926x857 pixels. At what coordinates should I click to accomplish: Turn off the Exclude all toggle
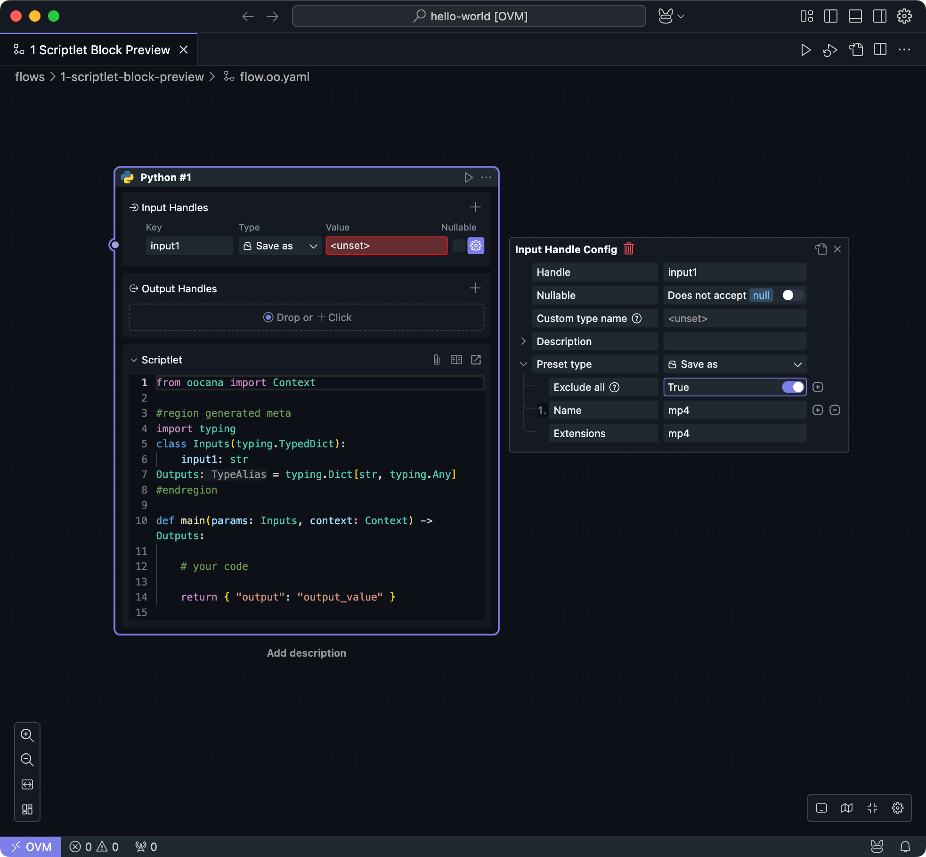[793, 387]
